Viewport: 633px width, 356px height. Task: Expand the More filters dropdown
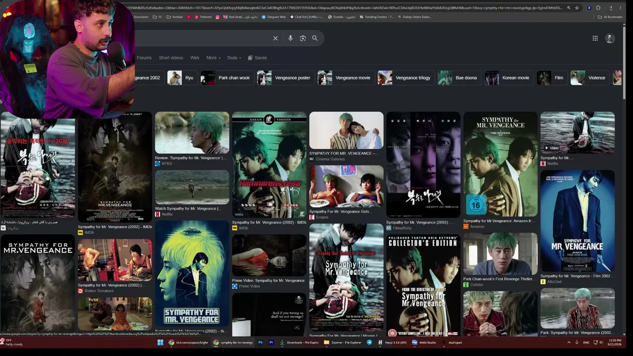click(214, 58)
